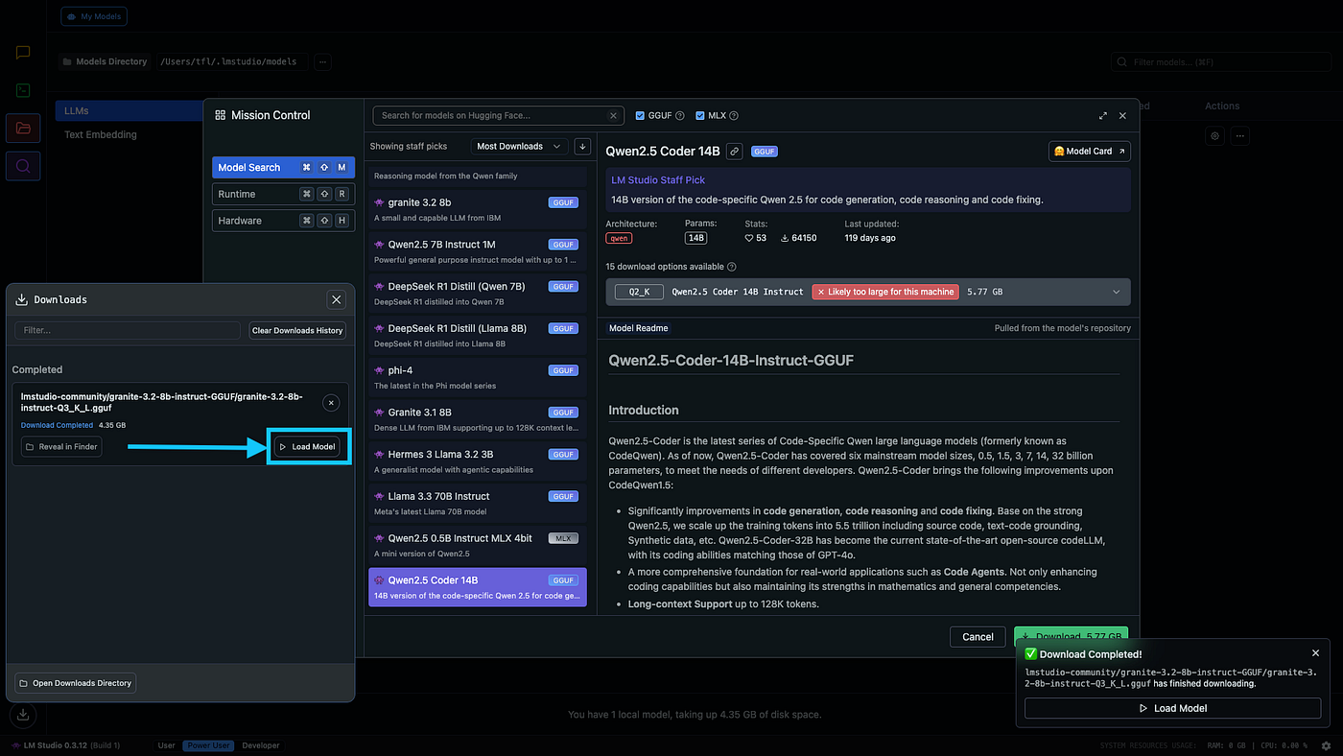Click the Model Card button
The image size is (1343, 756).
pos(1089,152)
